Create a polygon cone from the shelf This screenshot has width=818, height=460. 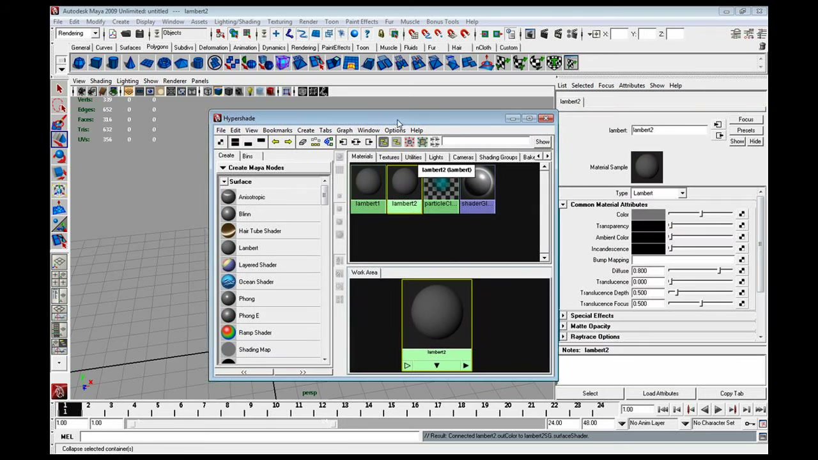click(130, 63)
